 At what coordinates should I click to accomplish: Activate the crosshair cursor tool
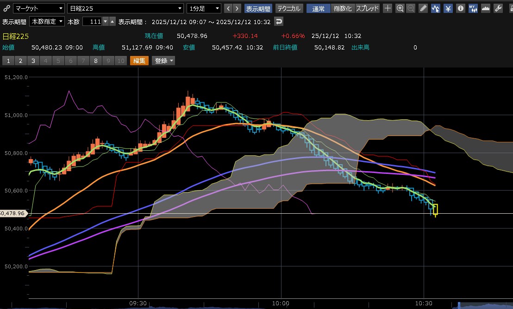pos(388,8)
